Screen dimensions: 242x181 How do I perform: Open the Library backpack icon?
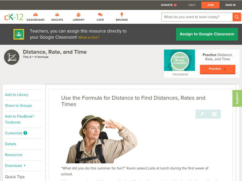[x=79, y=14]
